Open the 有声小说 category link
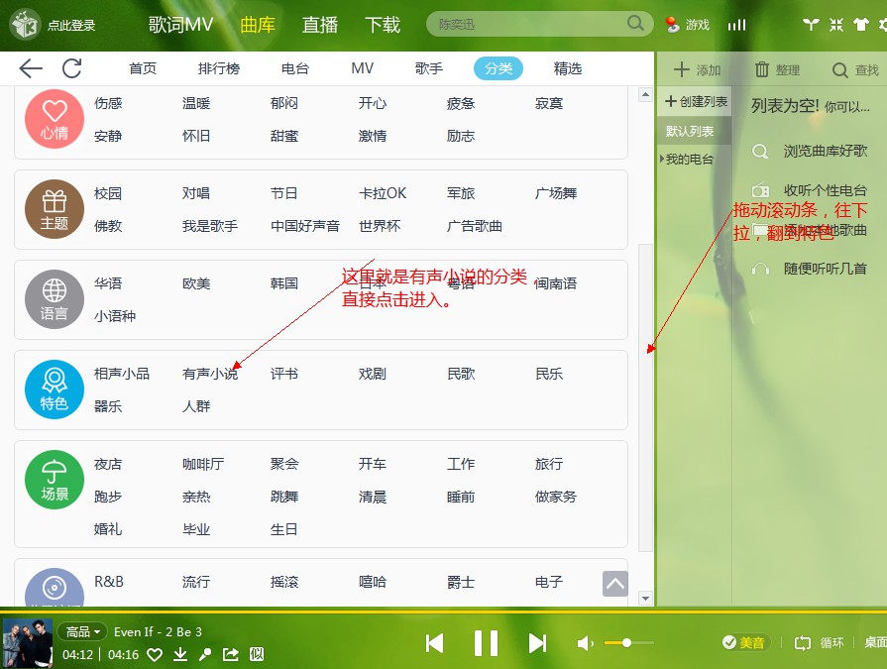Viewport: 887px width, 669px height. coord(210,374)
